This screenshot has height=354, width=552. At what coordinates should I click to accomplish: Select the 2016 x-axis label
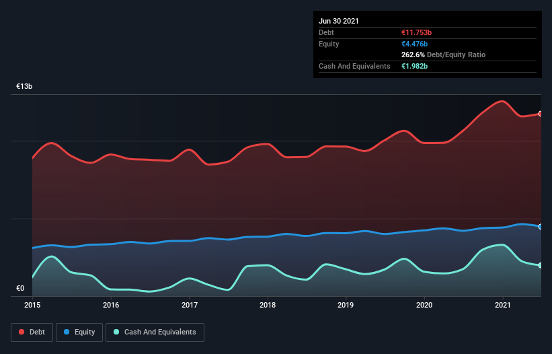[x=111, y=305]
